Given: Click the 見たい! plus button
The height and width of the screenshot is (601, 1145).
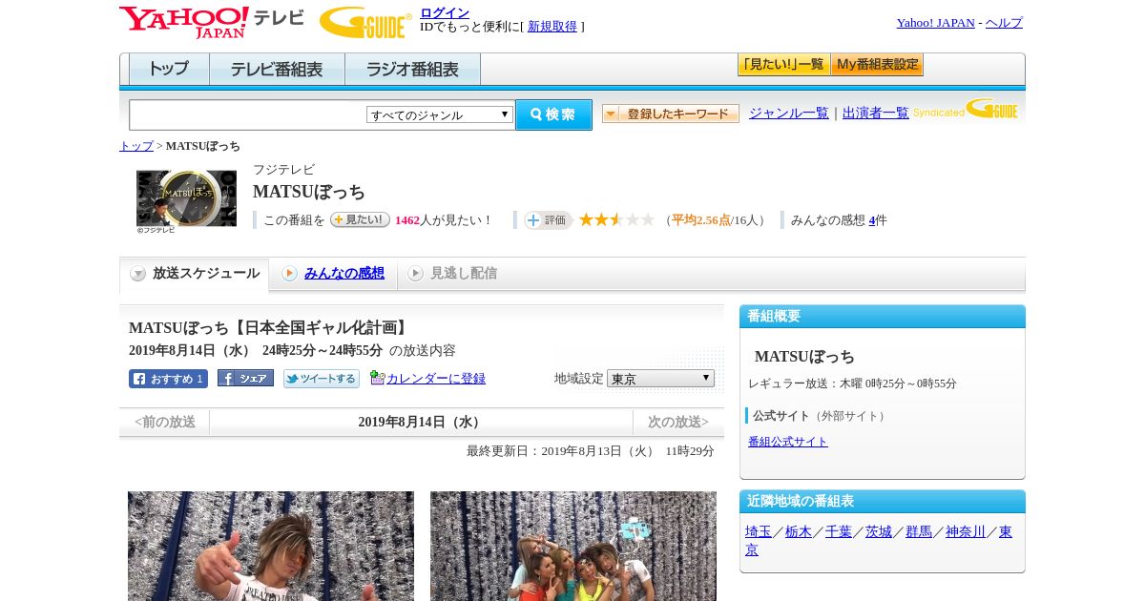Looking at the screenshot, I should pyautogui.click(x=360, y=219).
